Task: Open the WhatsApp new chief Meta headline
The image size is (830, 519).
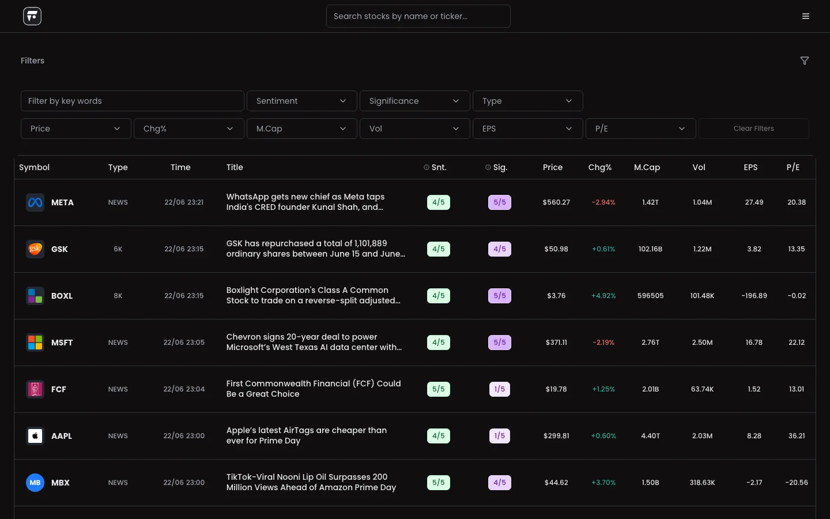Action: [305, 202]
